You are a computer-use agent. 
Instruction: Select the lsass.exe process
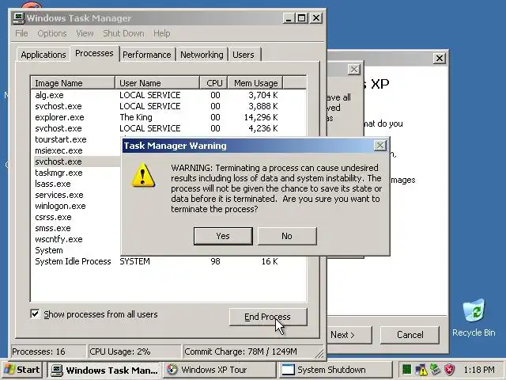(53, 184)
